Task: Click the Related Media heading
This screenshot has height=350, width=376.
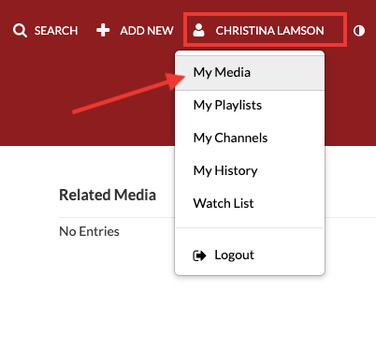Action: (x=108, y=195)
